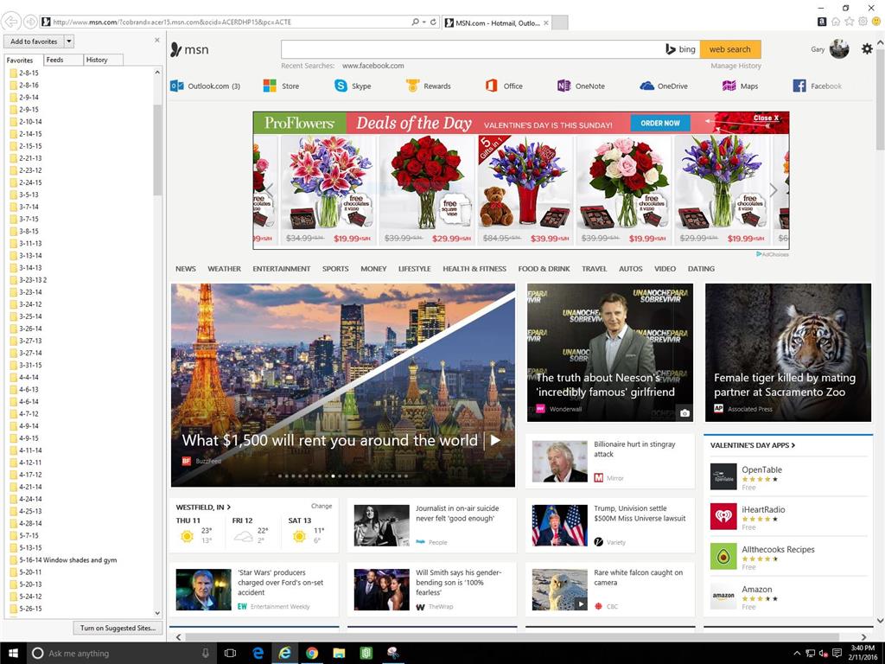Open MSN page settings gear
Screen dimensions: 885x664
[867, 49]
